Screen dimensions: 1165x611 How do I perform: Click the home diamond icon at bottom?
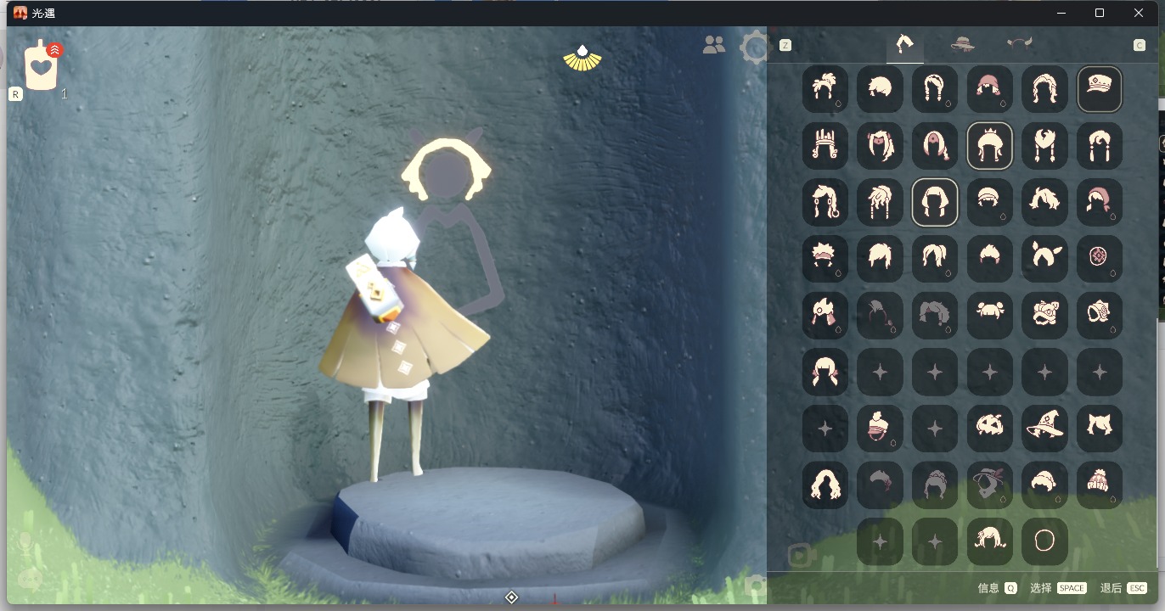511,597
